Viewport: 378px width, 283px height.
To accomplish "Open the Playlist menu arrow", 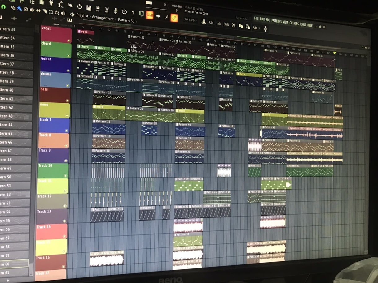I will 73,14.
